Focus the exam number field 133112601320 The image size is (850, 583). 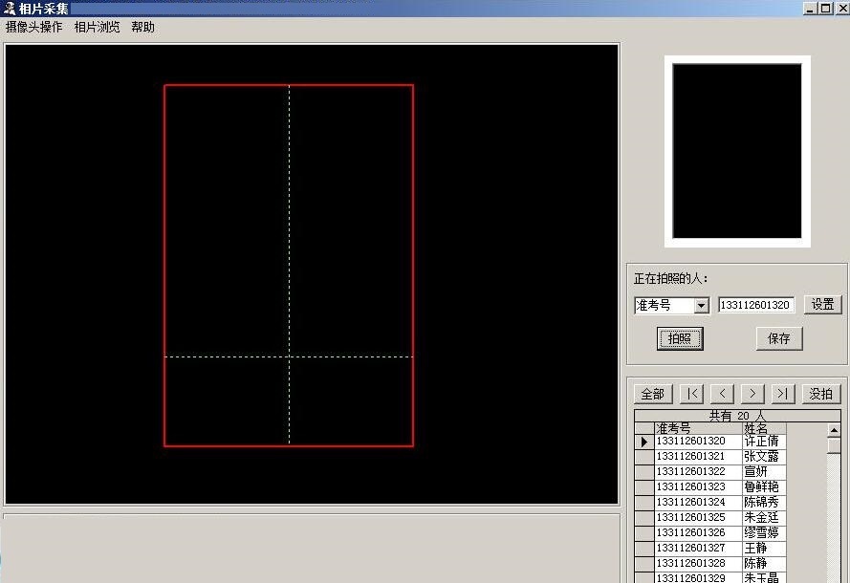pos(756,305)
